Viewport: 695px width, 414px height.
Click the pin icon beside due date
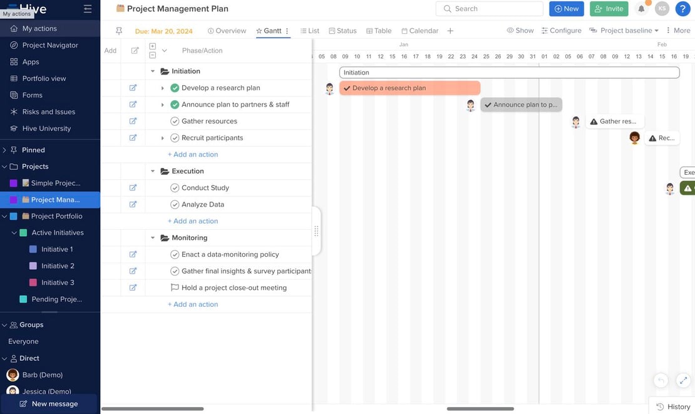119,31
